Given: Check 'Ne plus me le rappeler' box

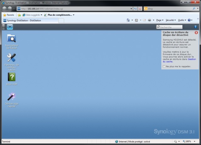Looking at the screenshot, I should (x=164, y=66).
